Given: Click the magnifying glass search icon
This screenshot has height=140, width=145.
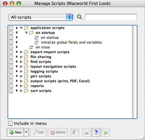Looking at the screenshot, I should click(x=80, y=17).
